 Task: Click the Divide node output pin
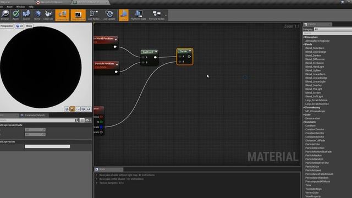189,57
